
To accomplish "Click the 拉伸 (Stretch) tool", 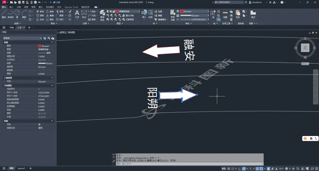I will [x=40, y=20].
